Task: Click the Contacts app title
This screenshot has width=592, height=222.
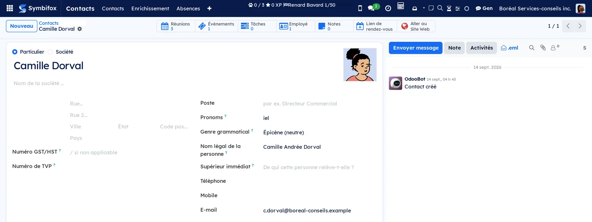Action: click(80, 9)
